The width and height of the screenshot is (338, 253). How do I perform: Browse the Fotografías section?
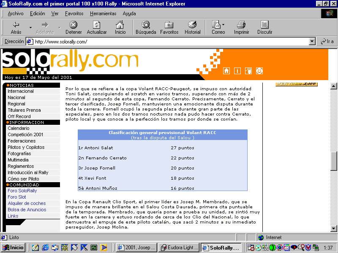pyautogui.click(x=19, y=153)
